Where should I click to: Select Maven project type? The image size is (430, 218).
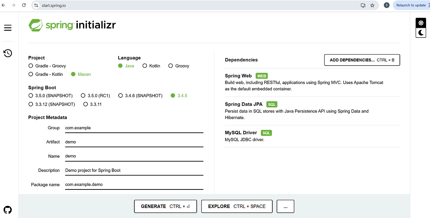tap(81, 74)
